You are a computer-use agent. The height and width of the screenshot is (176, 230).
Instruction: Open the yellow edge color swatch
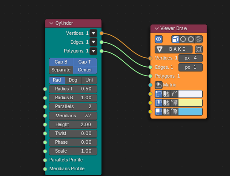pos(190,103)
